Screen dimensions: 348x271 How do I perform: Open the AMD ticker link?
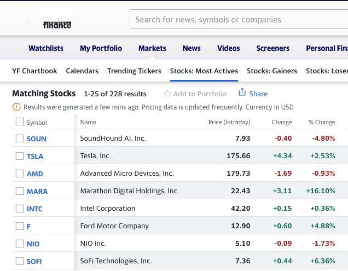pos(35,174)
